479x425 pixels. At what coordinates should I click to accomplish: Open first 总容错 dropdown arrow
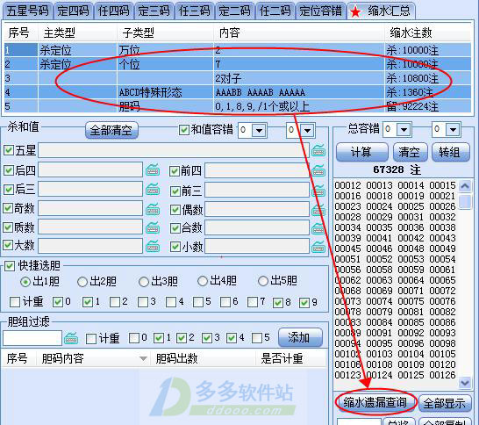(x=404, y=130)
